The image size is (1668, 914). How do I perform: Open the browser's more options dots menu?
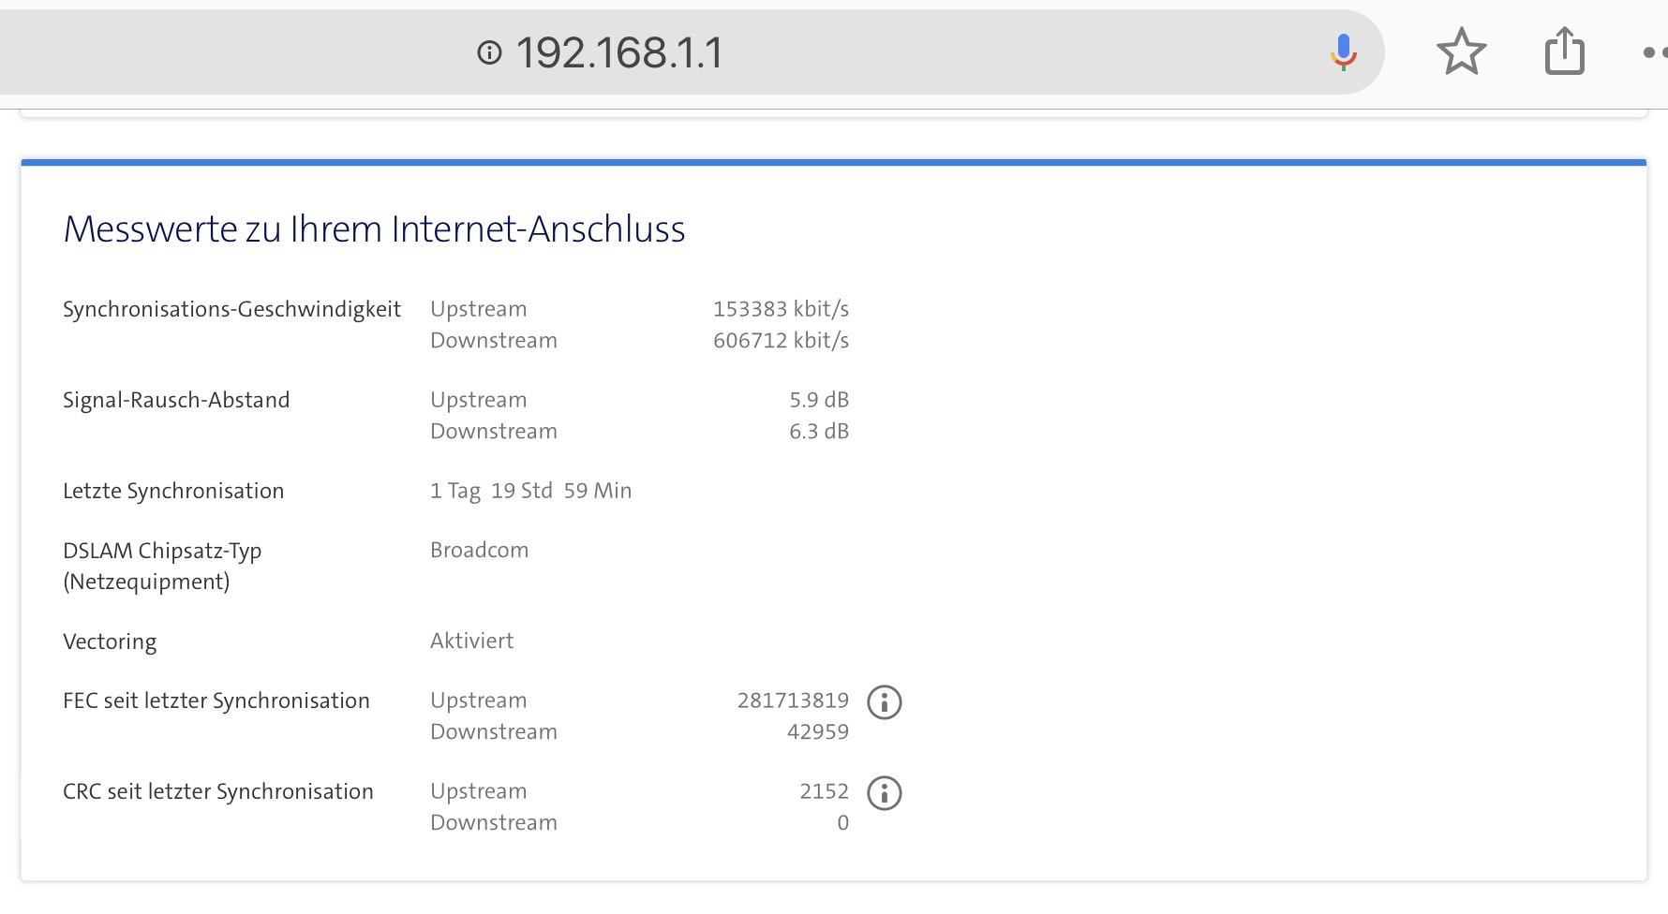click(x=1655, y=52)
